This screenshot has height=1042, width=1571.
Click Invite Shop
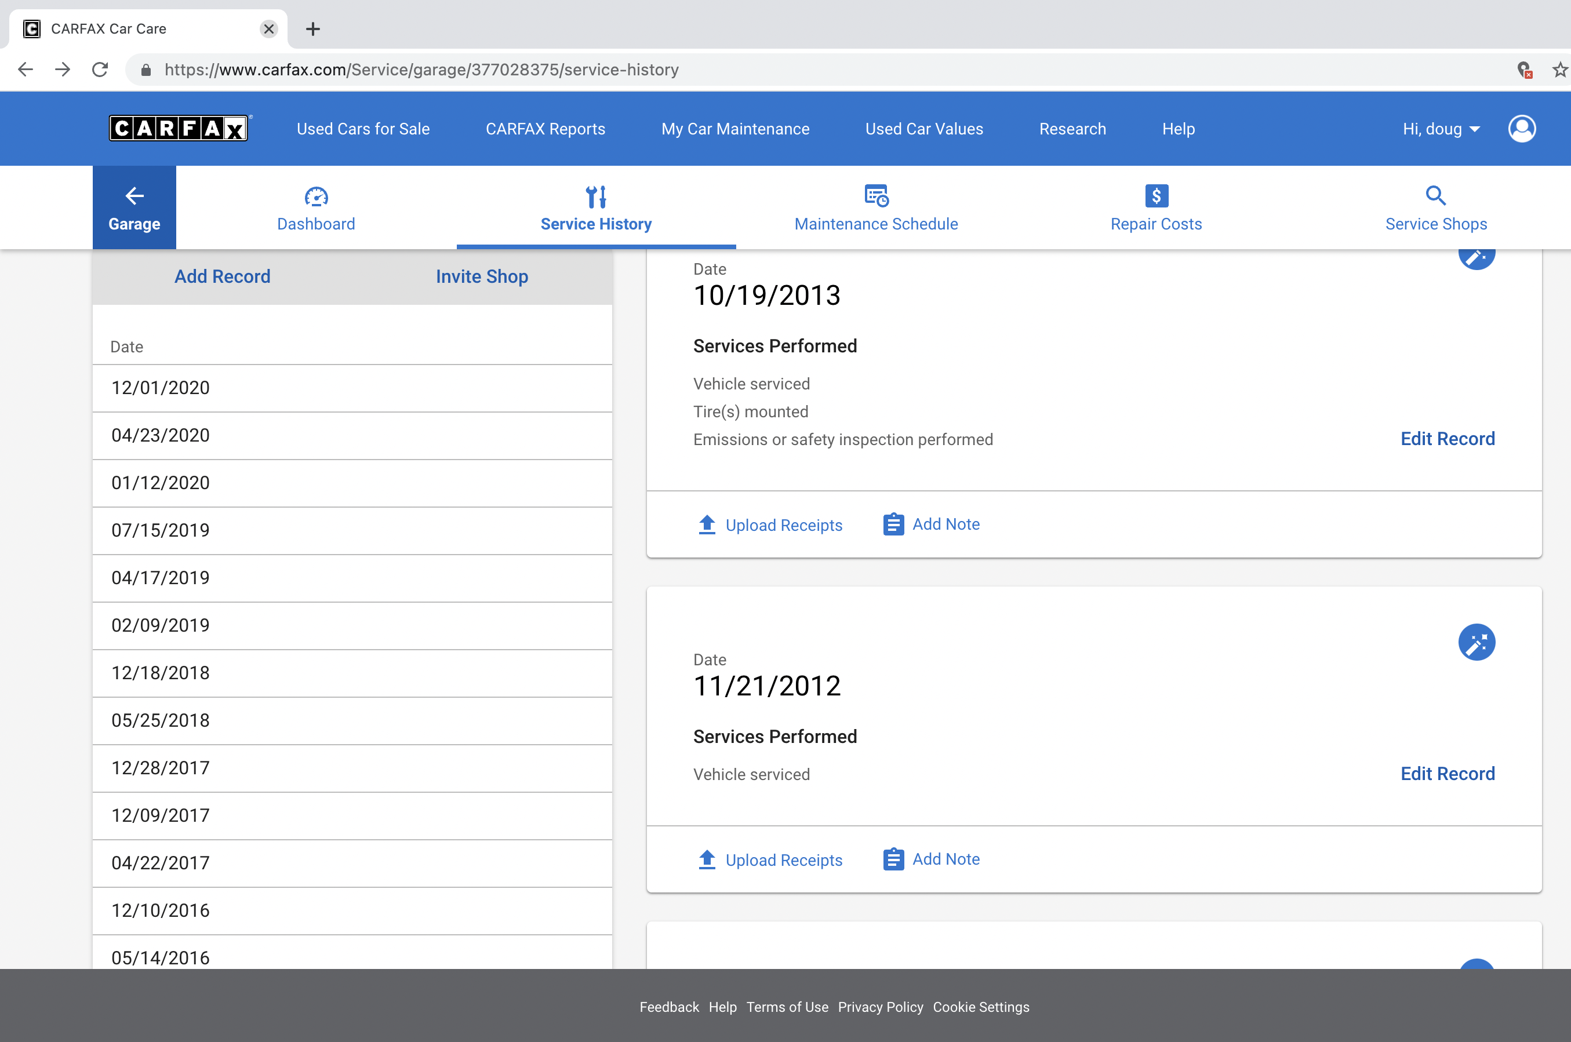(482, 276)
